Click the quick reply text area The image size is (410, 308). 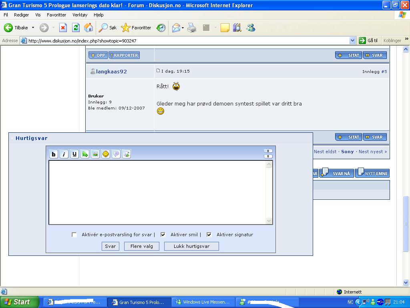click(x=158, y=192)
